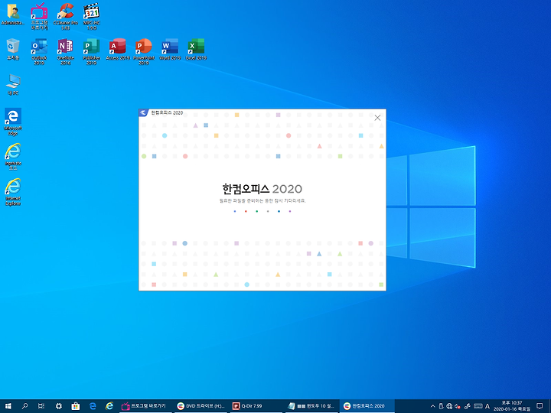Image resolution: width=551 pixels, height=413 pixels.
Task: Switch to the program shortcut taskbar window
Action: [145, 406]
